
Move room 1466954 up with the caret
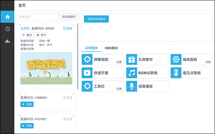coord(25,94)
